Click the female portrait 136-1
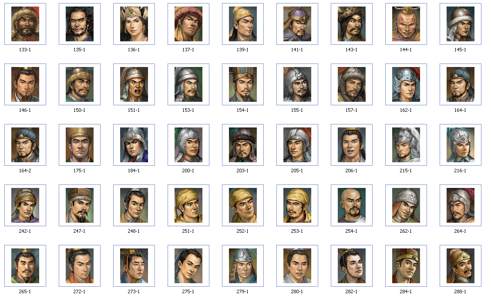The width and height of the screenshot is (491, 298). 134,24
